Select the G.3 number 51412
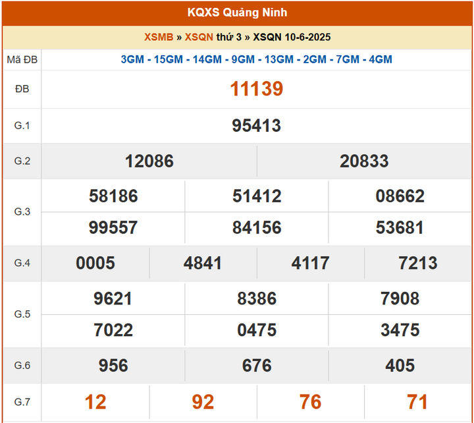 (x=257, y=196)
